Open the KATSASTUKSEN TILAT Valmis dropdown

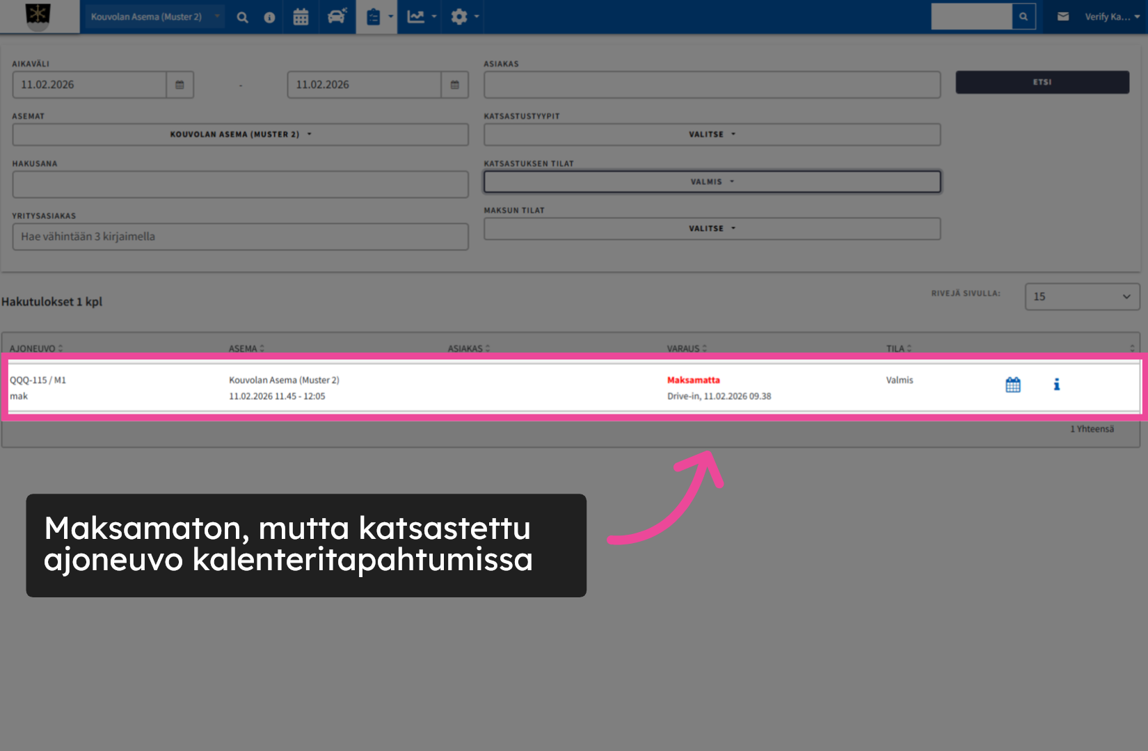point(711,181)
